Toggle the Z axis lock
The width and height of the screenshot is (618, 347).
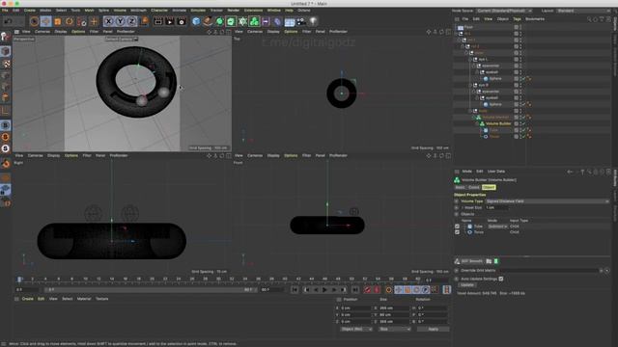click(x=131, y=21)
